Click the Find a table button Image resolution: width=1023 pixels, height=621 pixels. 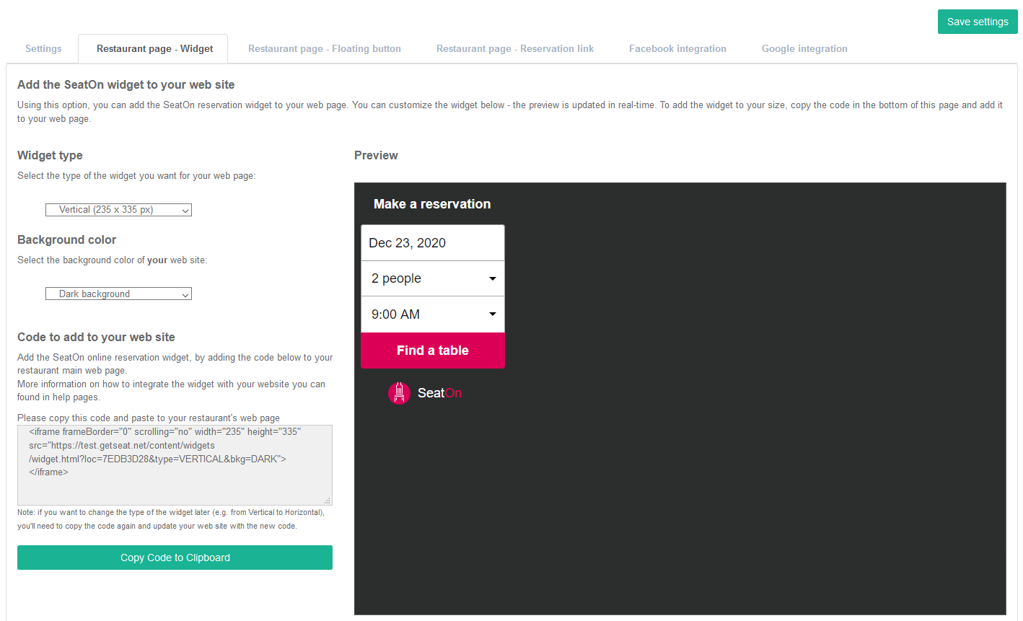click(x=433, y=351)
